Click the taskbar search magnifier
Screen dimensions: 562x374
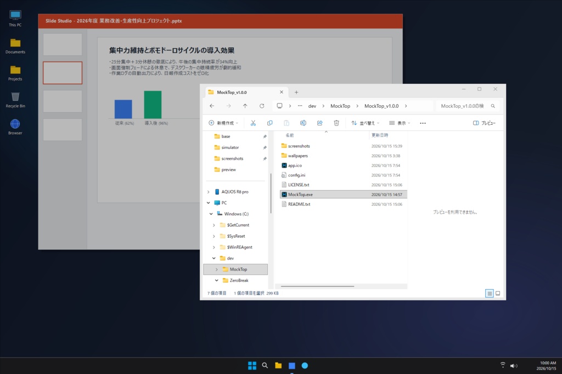(x=265, y=365)
